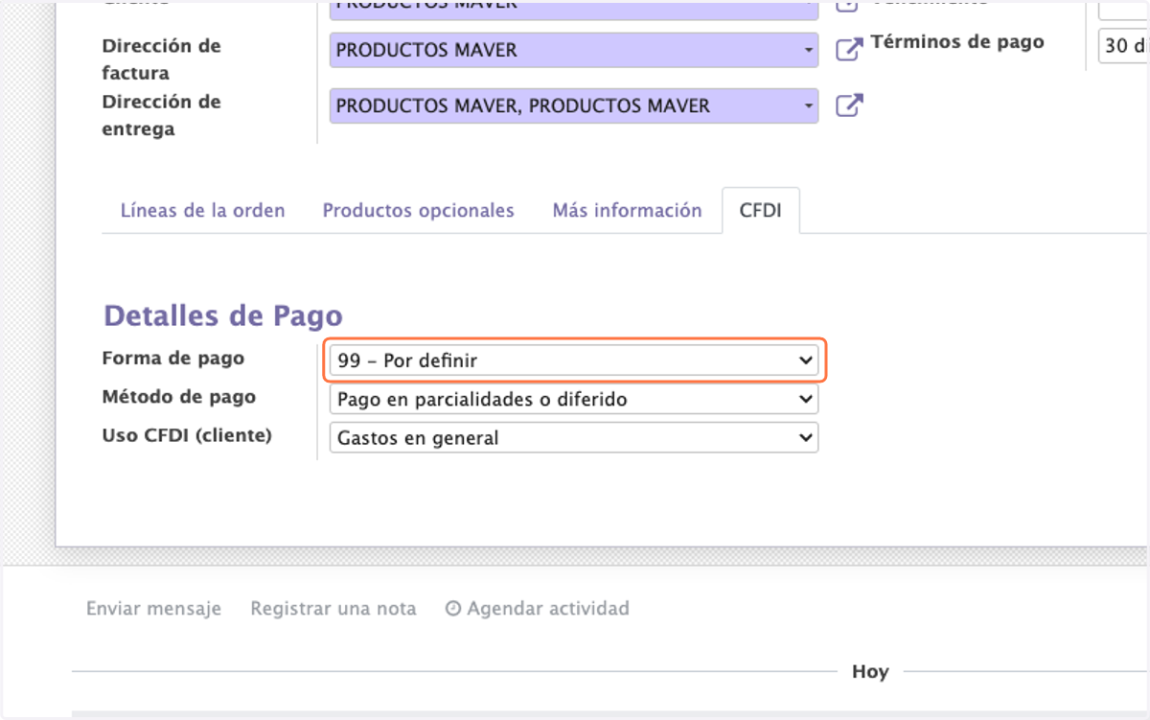The image size is (1150, 720).
Task: Open external link for Dirección de entrega
Action: (x=849, y=105)
